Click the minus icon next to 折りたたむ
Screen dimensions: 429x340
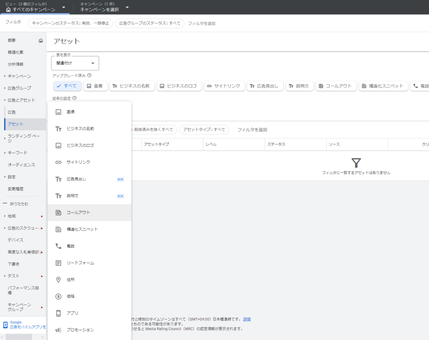point(5,203)
